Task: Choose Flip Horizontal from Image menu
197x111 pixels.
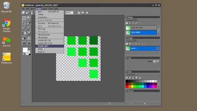Action: click(50, 35)
